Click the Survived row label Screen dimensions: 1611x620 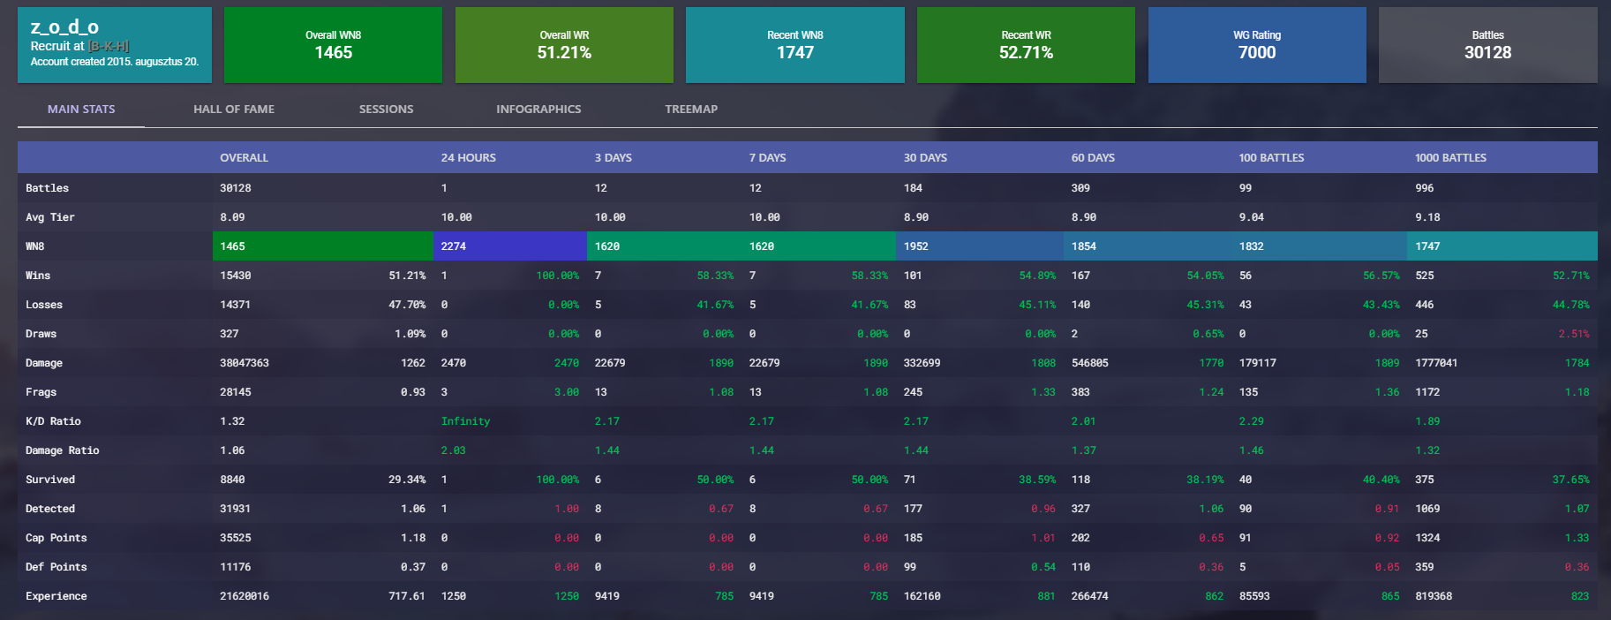pos(50,480)
